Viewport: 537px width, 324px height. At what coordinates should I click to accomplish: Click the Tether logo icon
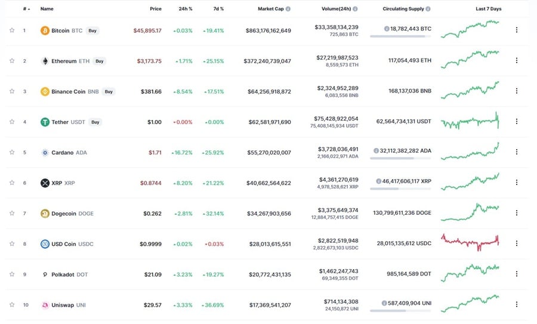tap(45, 122)
